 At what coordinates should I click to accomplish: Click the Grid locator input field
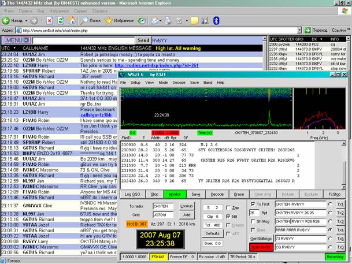(163, 215)
